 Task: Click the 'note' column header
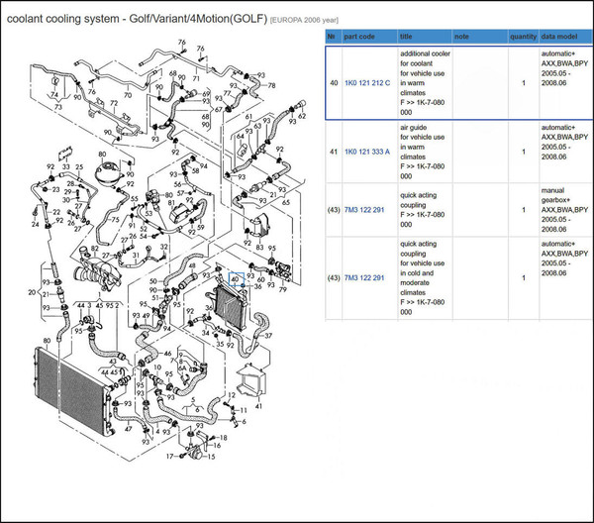click(461, 37)
